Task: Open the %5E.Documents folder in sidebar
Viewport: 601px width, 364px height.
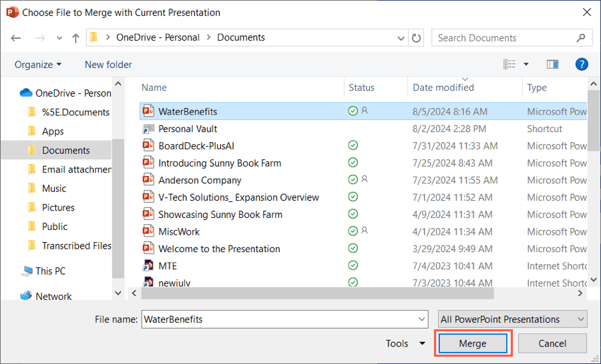Action: click(x=69, y=112)
